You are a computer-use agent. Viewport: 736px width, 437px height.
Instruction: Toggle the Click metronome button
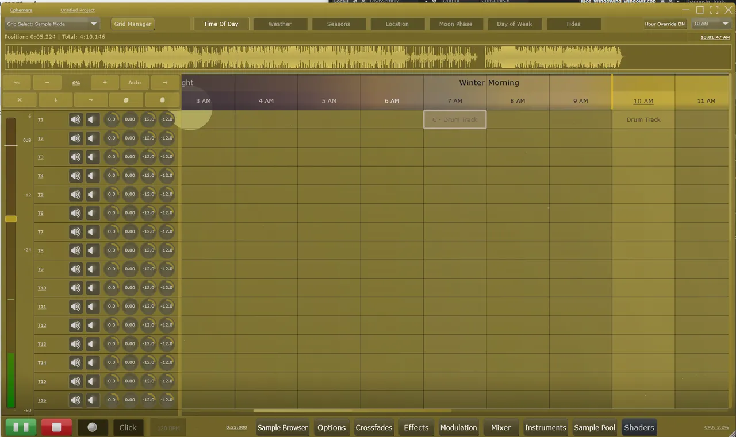pos(128,427)
